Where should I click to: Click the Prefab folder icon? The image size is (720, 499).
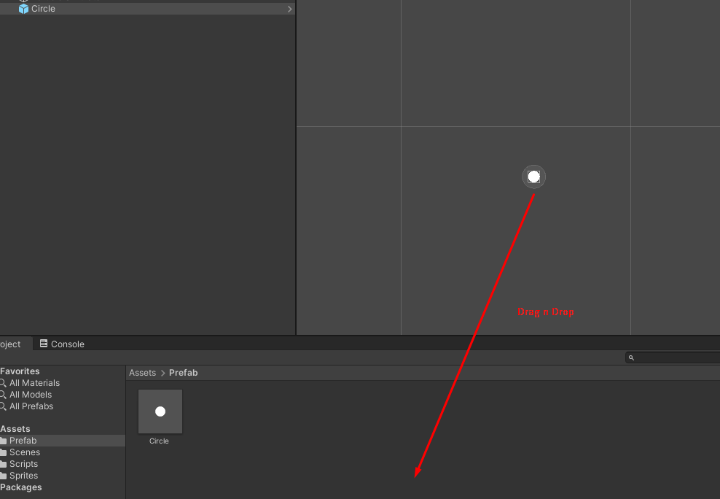(3, 441)
